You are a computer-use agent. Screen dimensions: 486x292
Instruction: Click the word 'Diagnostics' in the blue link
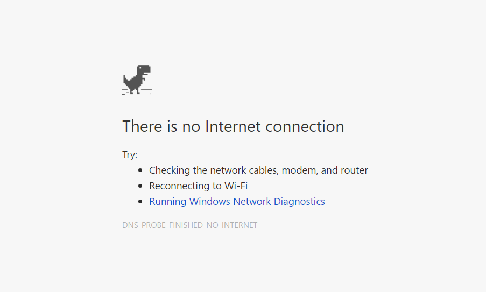click(x=299, y=202)
